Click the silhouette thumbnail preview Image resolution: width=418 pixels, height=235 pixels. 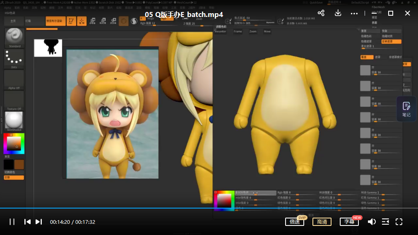(x=48, y=48)
